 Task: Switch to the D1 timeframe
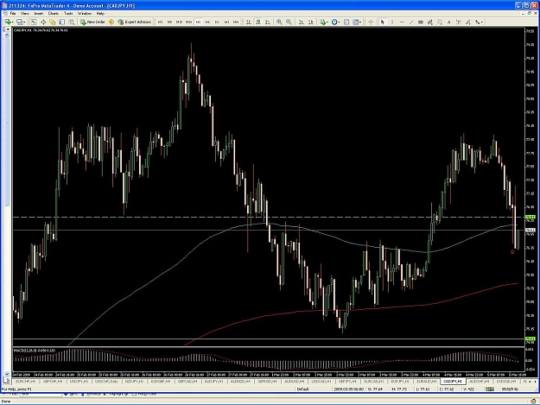217,22
